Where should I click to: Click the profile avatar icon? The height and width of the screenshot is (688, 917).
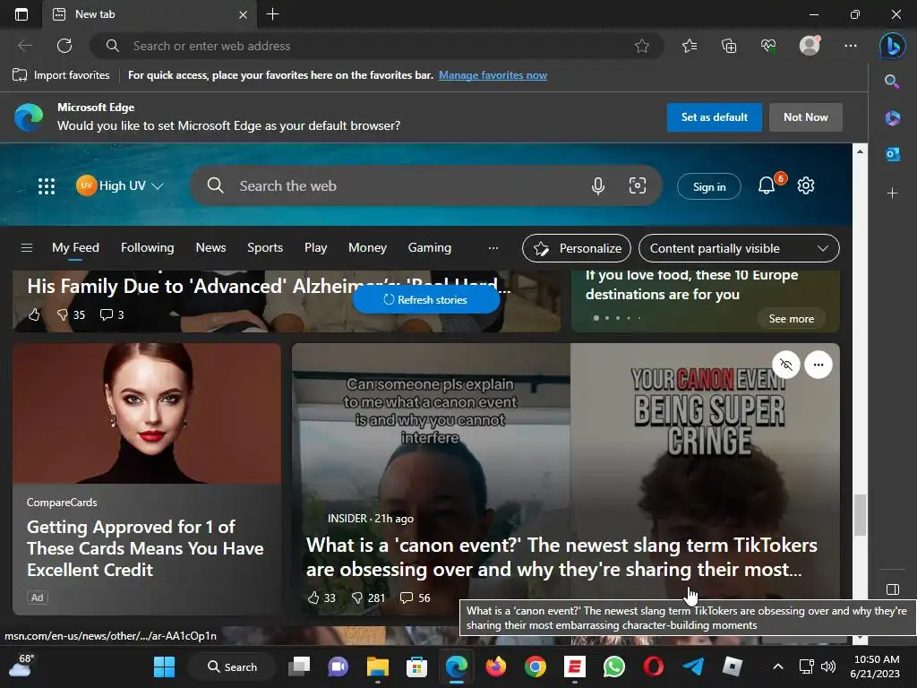[810, 45]
